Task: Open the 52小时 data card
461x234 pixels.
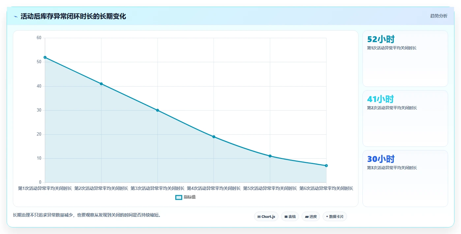Action: click(405, 59)
